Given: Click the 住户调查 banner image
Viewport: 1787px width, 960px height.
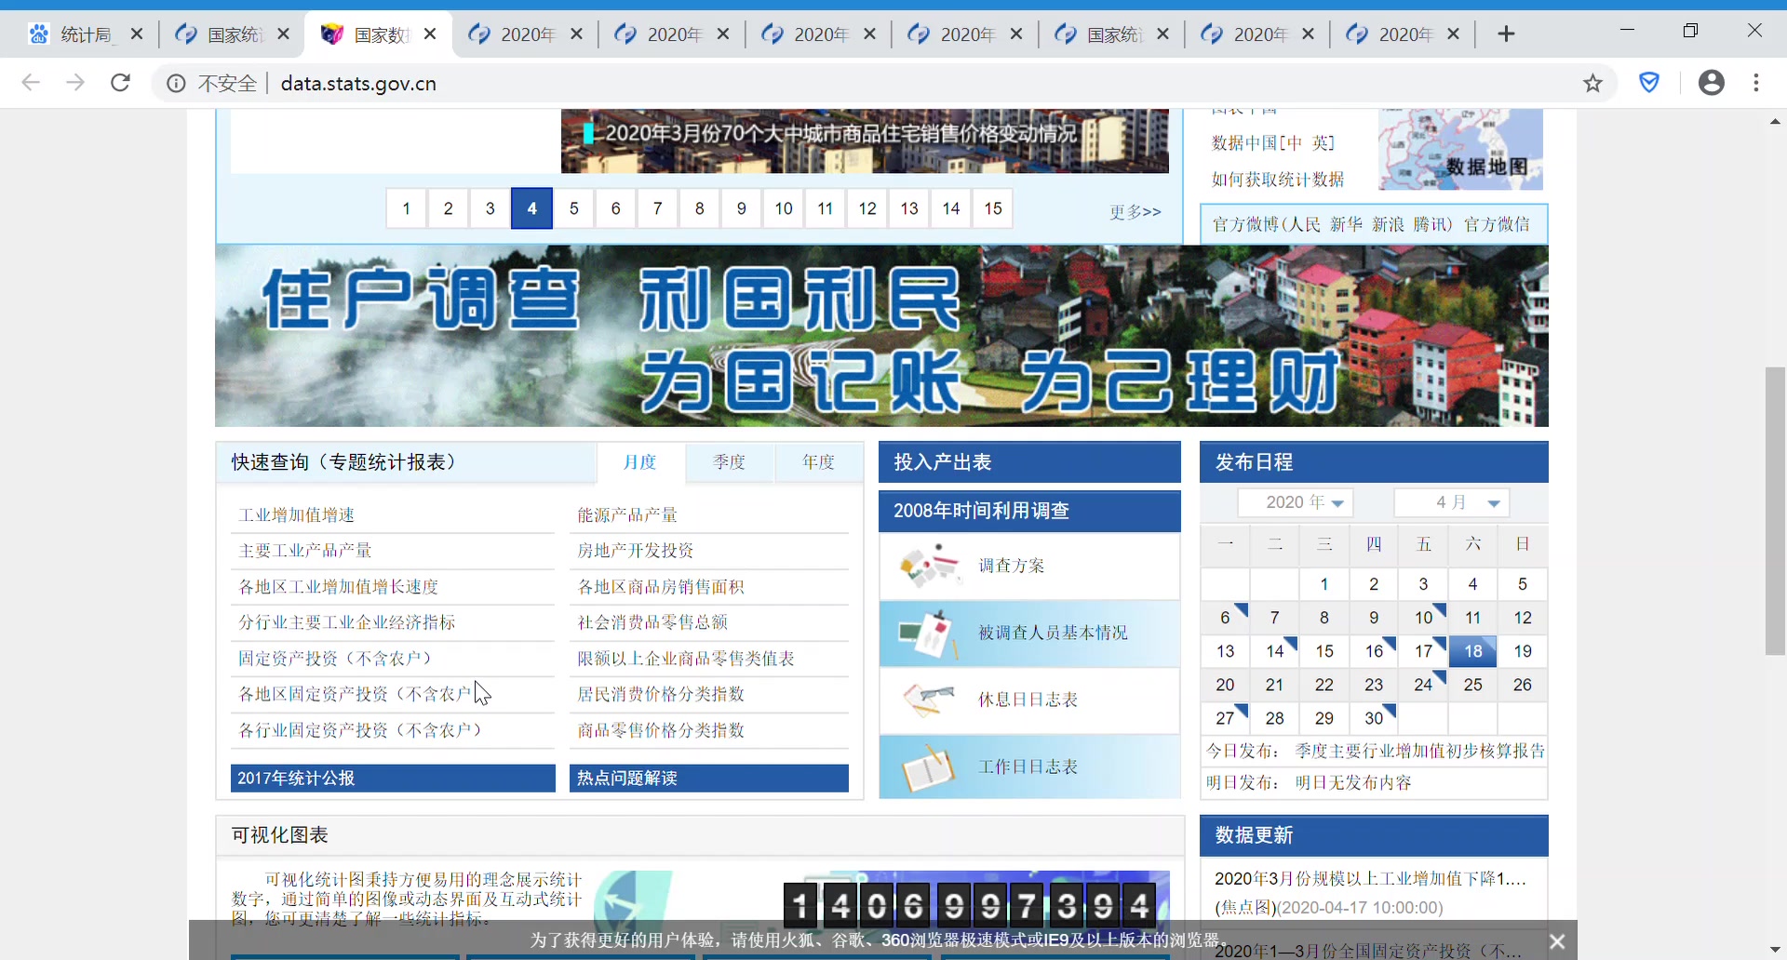Looking at the screenshot, I should tap(881, 336).
